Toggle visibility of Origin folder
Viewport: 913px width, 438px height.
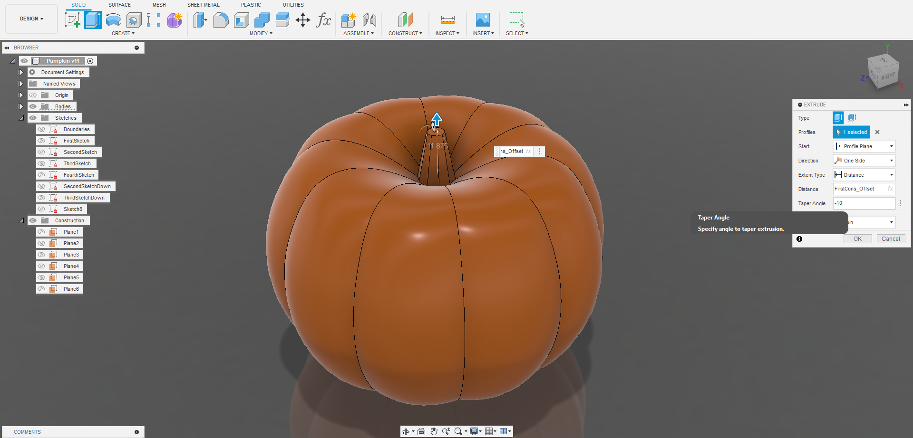[33, 95]
